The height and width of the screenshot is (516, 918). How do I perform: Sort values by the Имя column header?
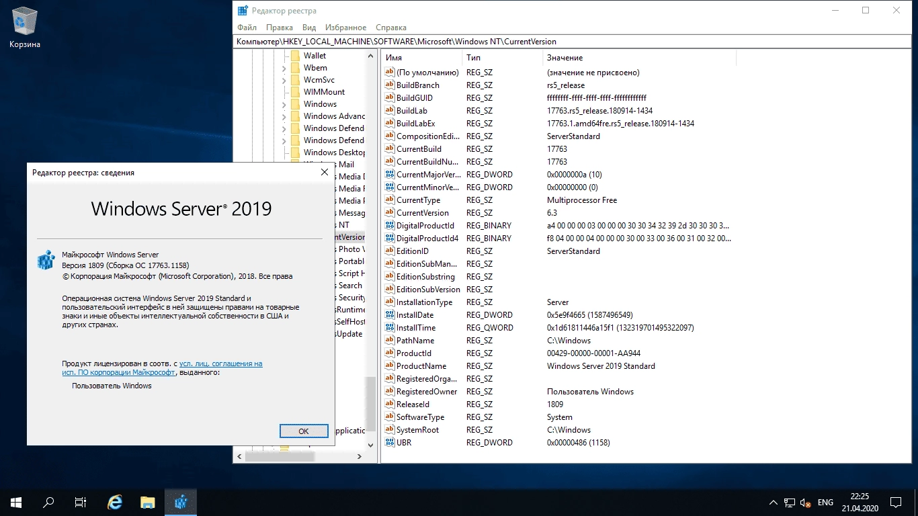421,58
